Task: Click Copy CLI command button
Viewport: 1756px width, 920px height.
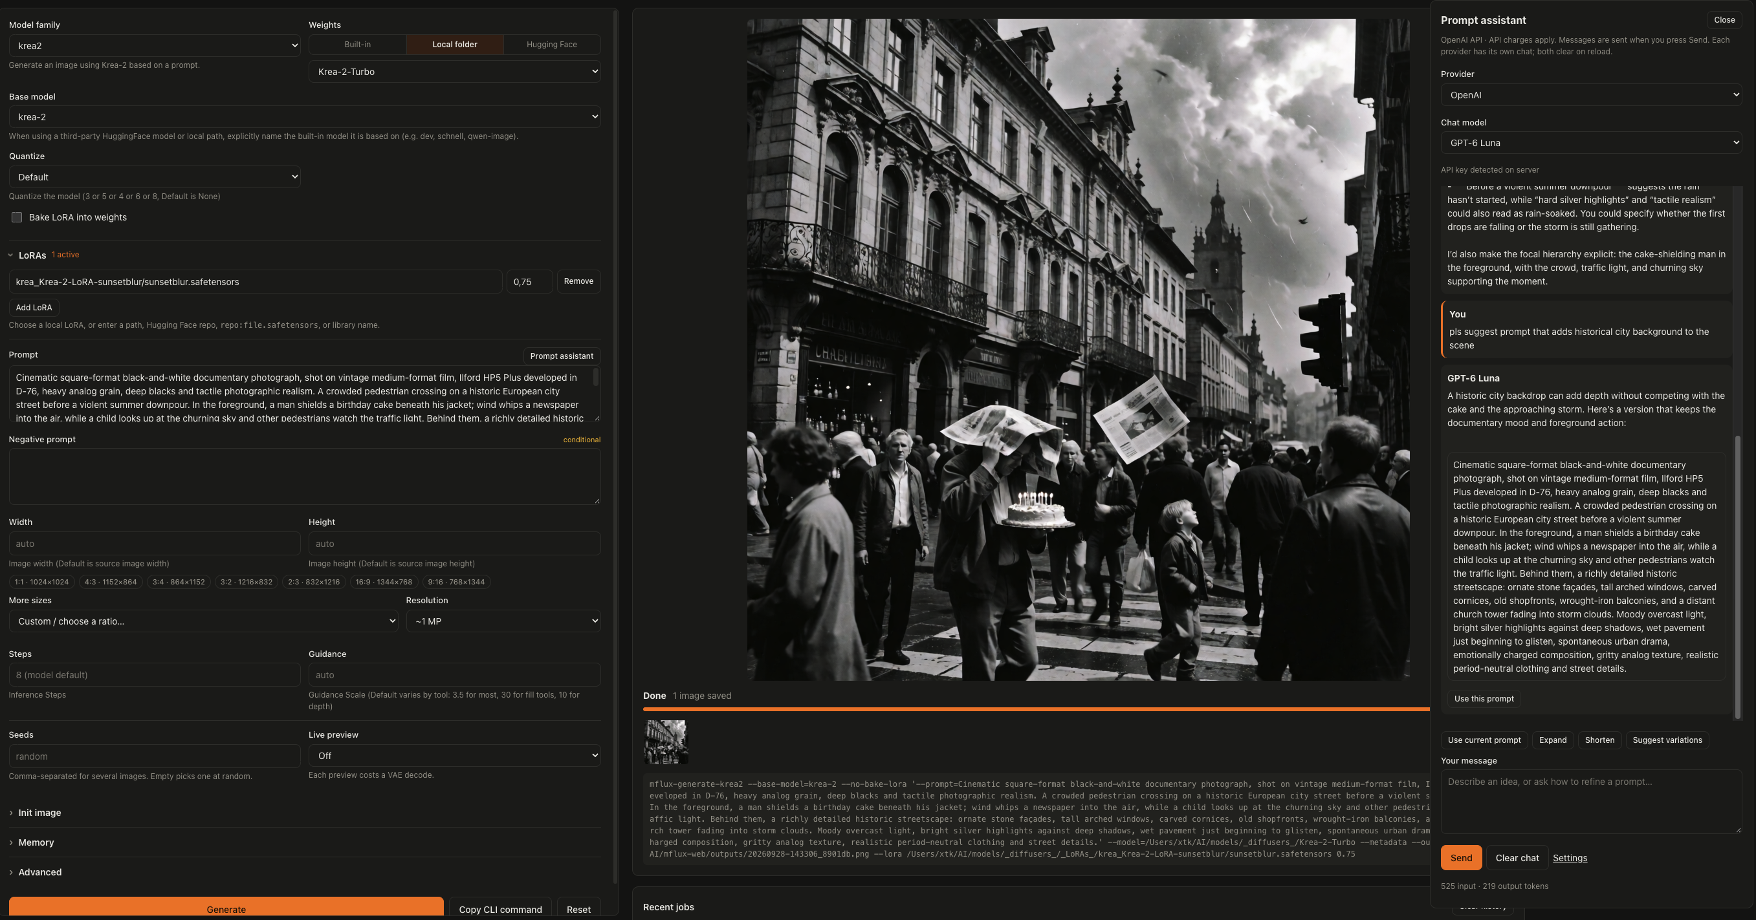Action: [x=499, y=908]
